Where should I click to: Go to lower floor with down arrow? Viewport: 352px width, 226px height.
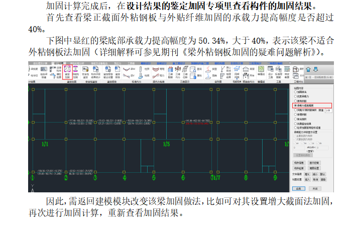click(x=316, y=69)
